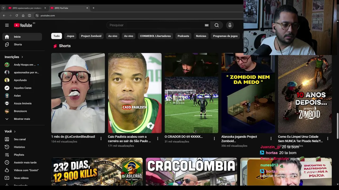Open more options for LeCordonBleuBrasil Short

point(101,139)
